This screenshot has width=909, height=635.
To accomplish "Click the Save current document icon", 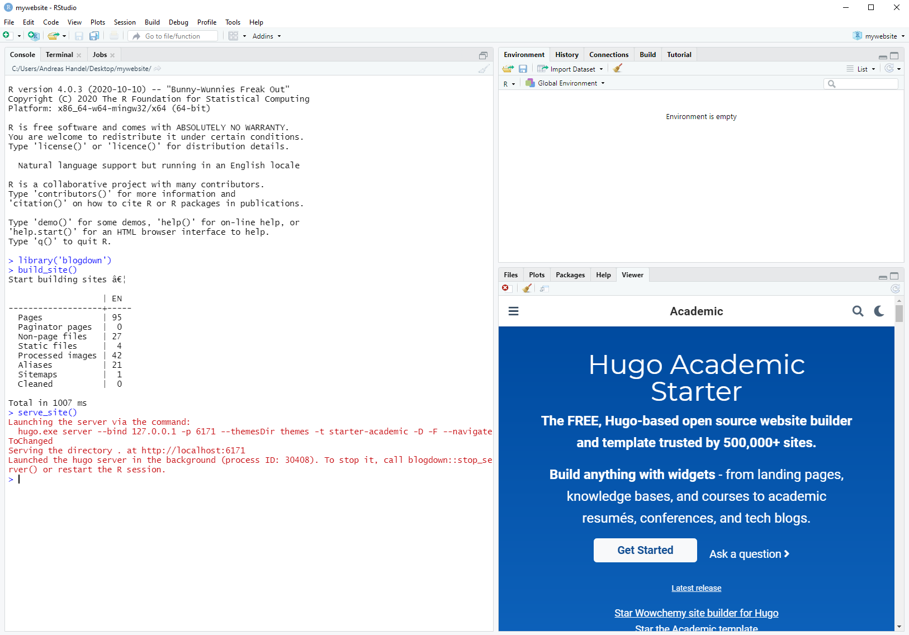I will (x=79, y=36).
